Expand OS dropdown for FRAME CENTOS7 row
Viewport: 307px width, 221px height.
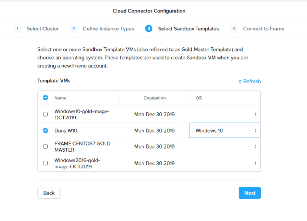point(225,147)
